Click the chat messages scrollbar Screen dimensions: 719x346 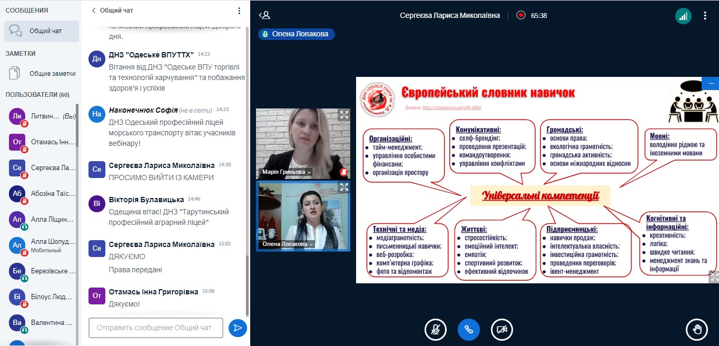click(x=247, y=158)
